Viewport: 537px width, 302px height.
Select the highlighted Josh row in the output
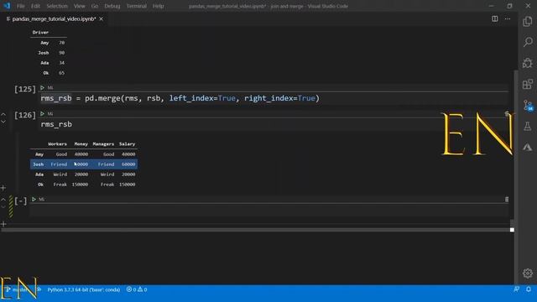(x=84, y=164)
